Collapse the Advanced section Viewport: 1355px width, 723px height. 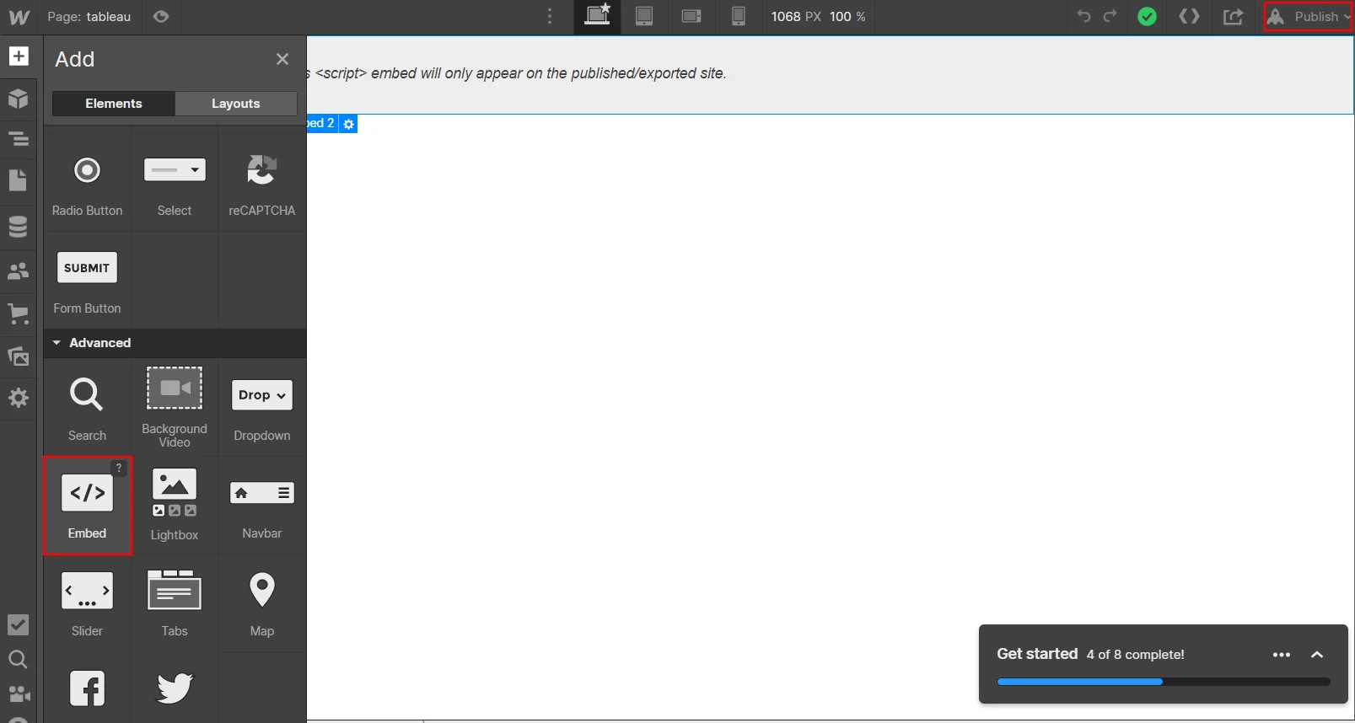click(x=56, y=343)
